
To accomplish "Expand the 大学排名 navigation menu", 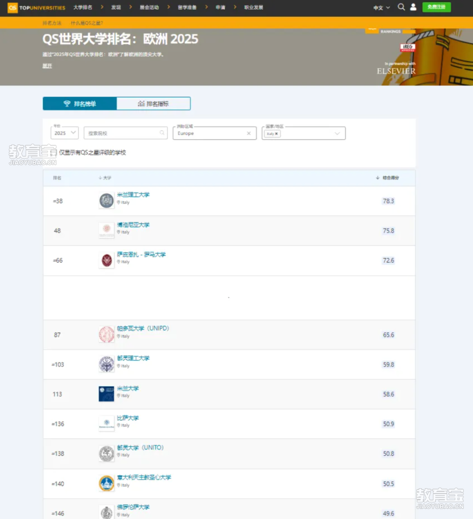I will click(x=83, y=7).
